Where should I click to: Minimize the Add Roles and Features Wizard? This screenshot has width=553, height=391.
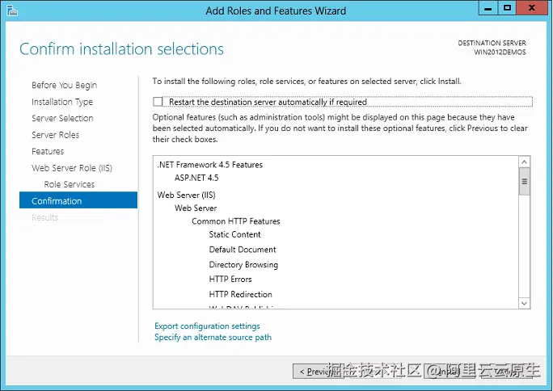(485, 8)
